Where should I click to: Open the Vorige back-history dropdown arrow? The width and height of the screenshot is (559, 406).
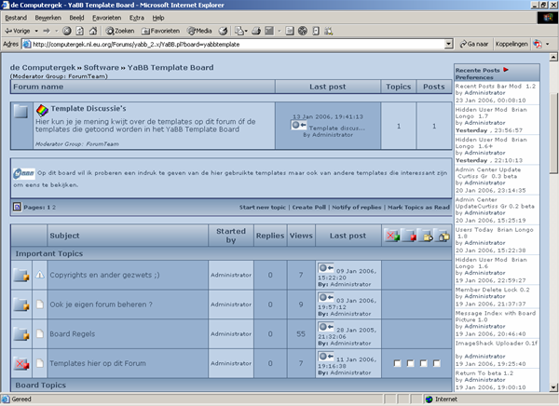point(36,31)
